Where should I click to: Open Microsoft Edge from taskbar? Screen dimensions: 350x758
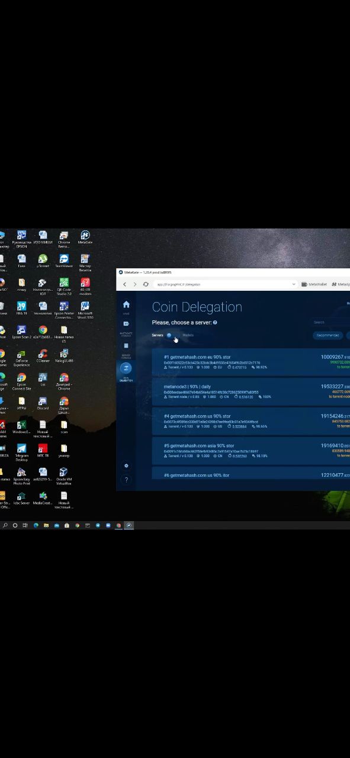36,525
